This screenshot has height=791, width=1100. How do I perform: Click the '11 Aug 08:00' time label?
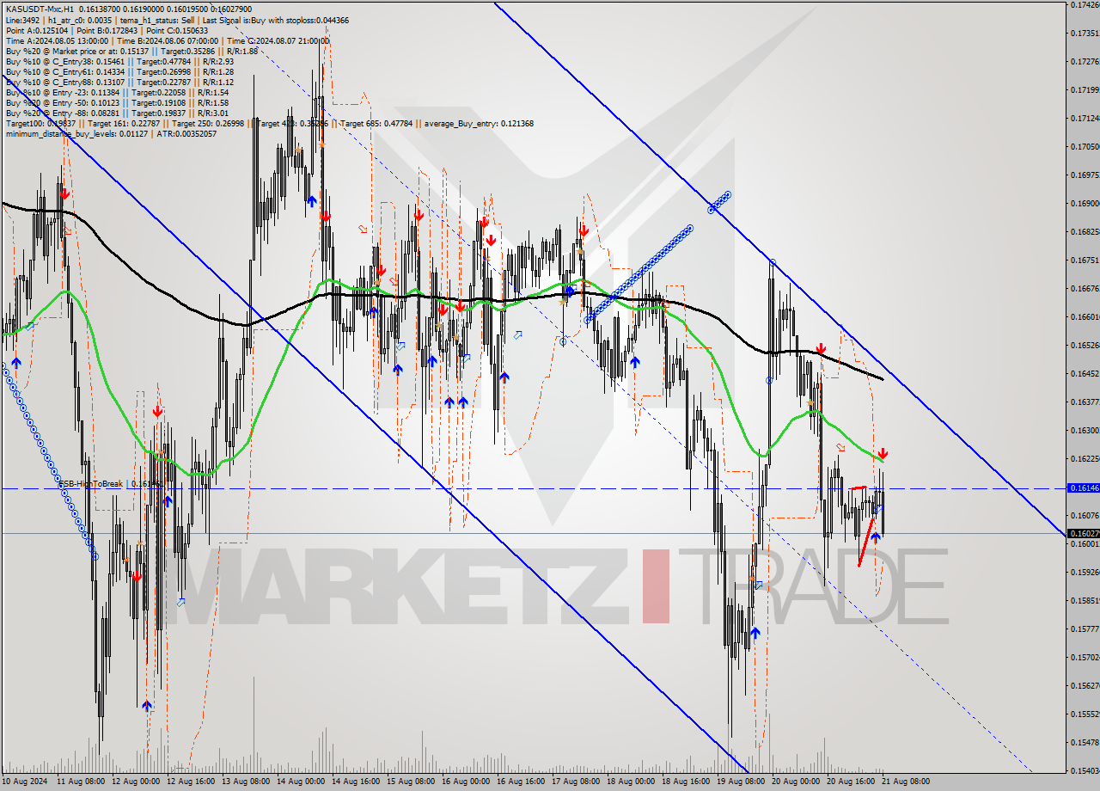click(81, 782)
